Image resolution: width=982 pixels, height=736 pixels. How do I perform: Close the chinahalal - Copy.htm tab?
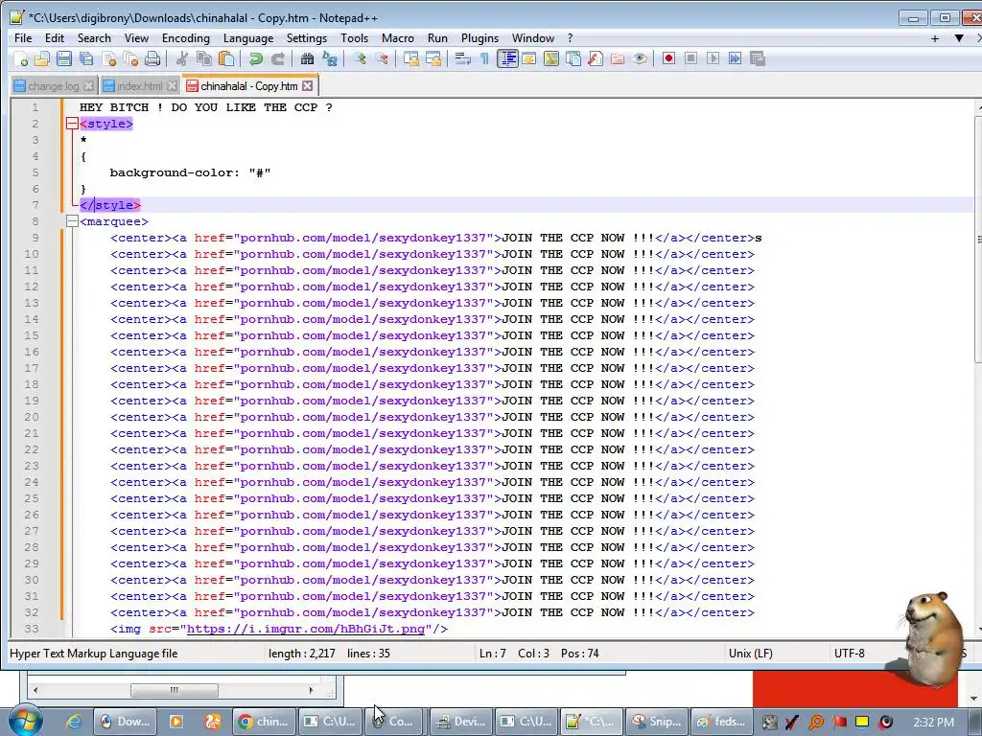(x=307, y=85)
